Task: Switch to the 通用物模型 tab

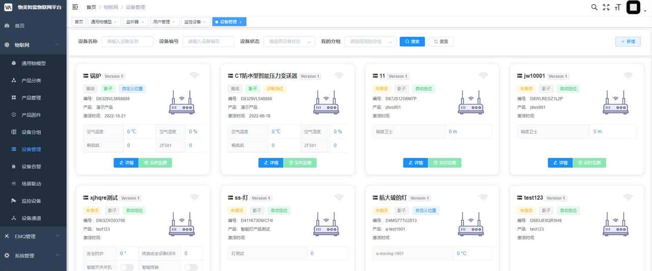Action: tap(104, 22)
